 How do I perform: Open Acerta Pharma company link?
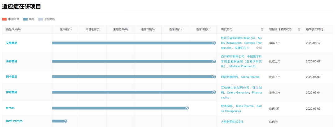point(250,77)
